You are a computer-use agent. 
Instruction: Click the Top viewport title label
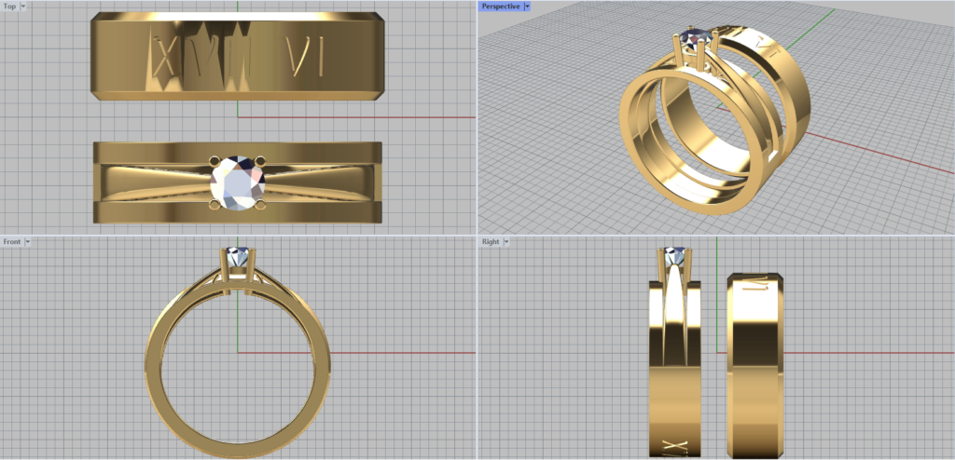coord(9,7)
